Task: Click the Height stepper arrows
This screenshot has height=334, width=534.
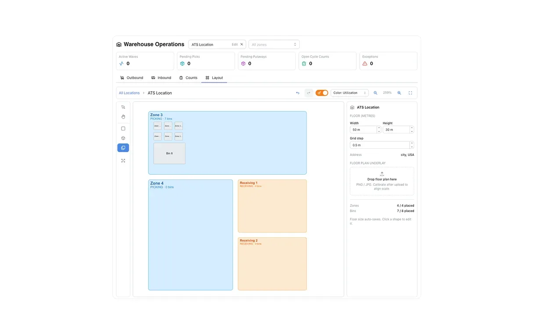Action: click(412, 129)
